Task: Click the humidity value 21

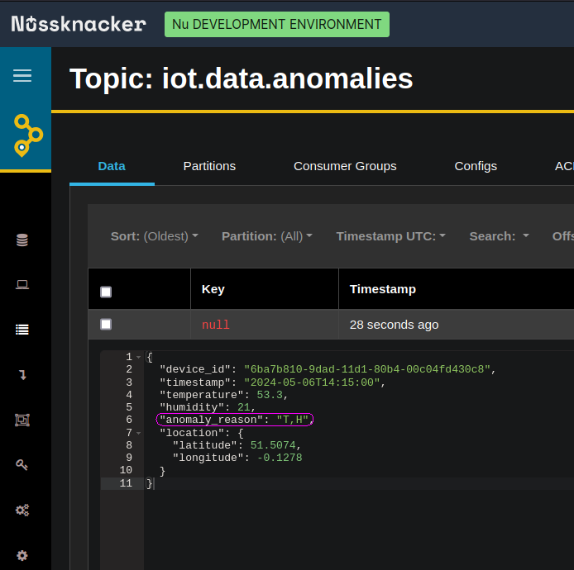Action: pyautogui.click(x=244, y=407)
